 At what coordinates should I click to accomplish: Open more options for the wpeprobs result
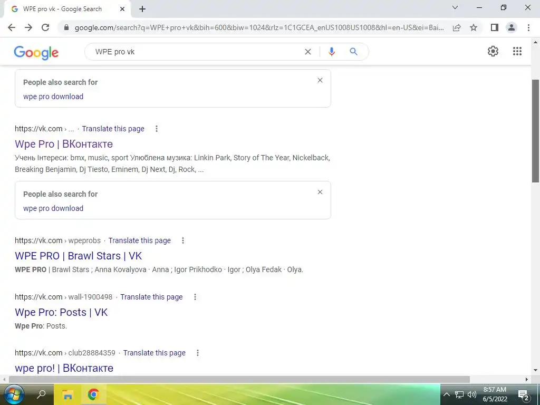pyautogui.click(x=183, y=240)
